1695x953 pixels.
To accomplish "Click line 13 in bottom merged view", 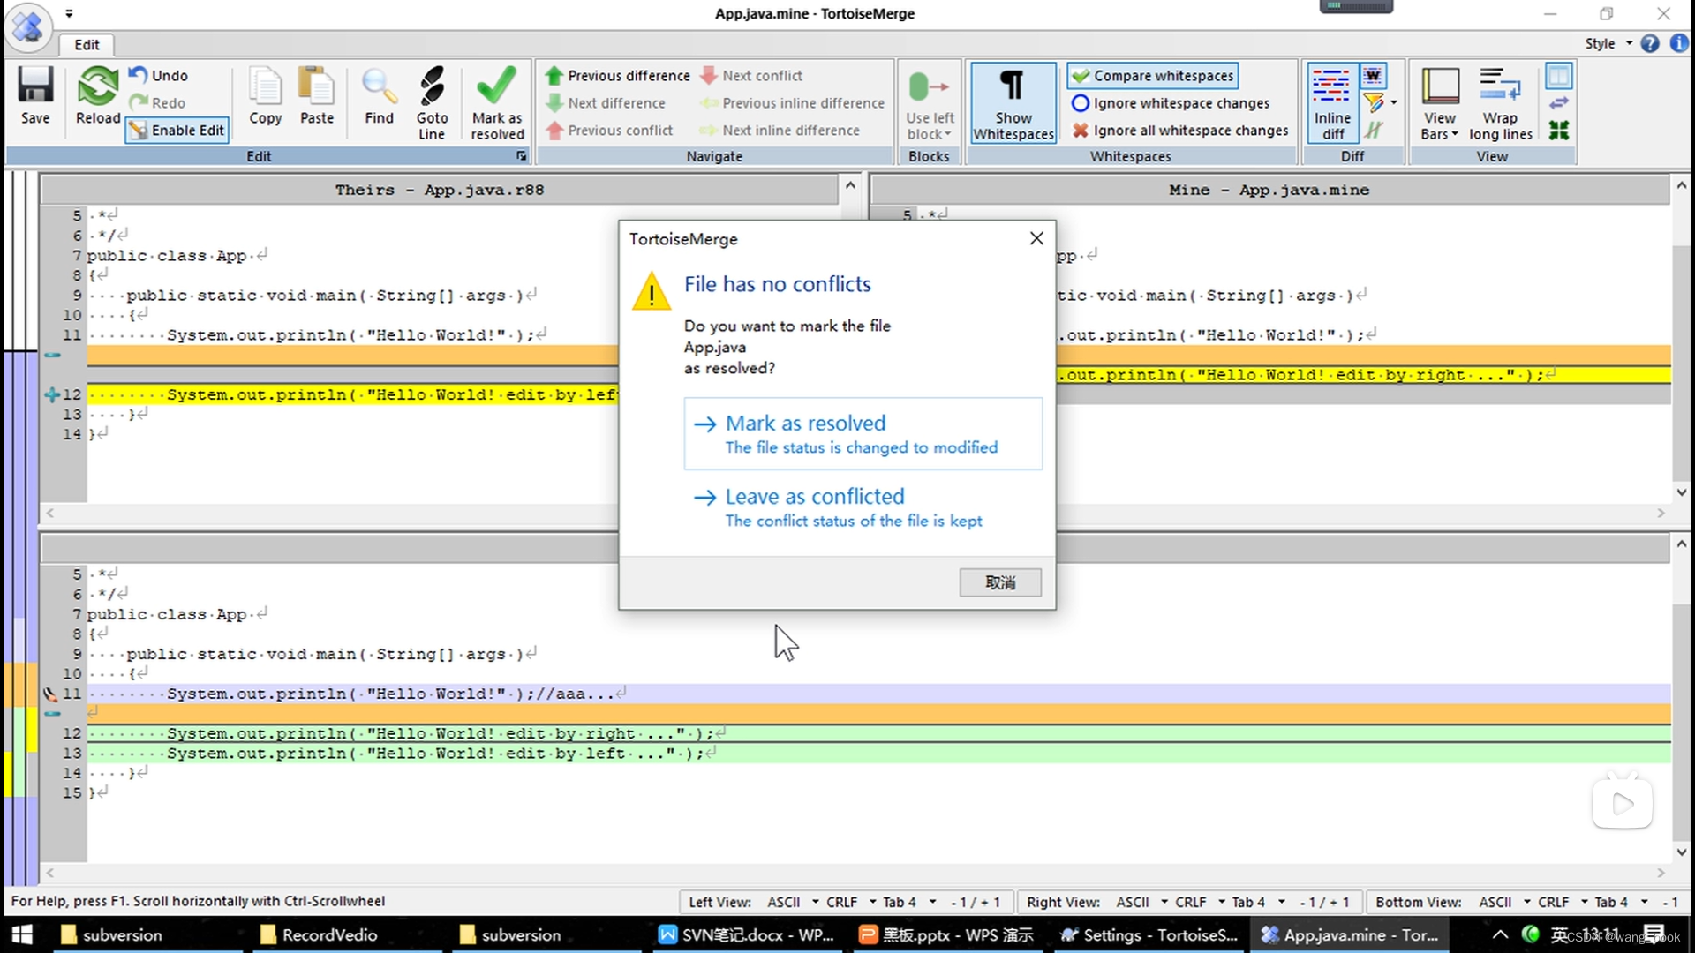I will click(878, 754).
